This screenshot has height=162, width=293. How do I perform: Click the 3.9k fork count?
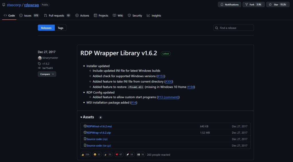tap(259, 5)
